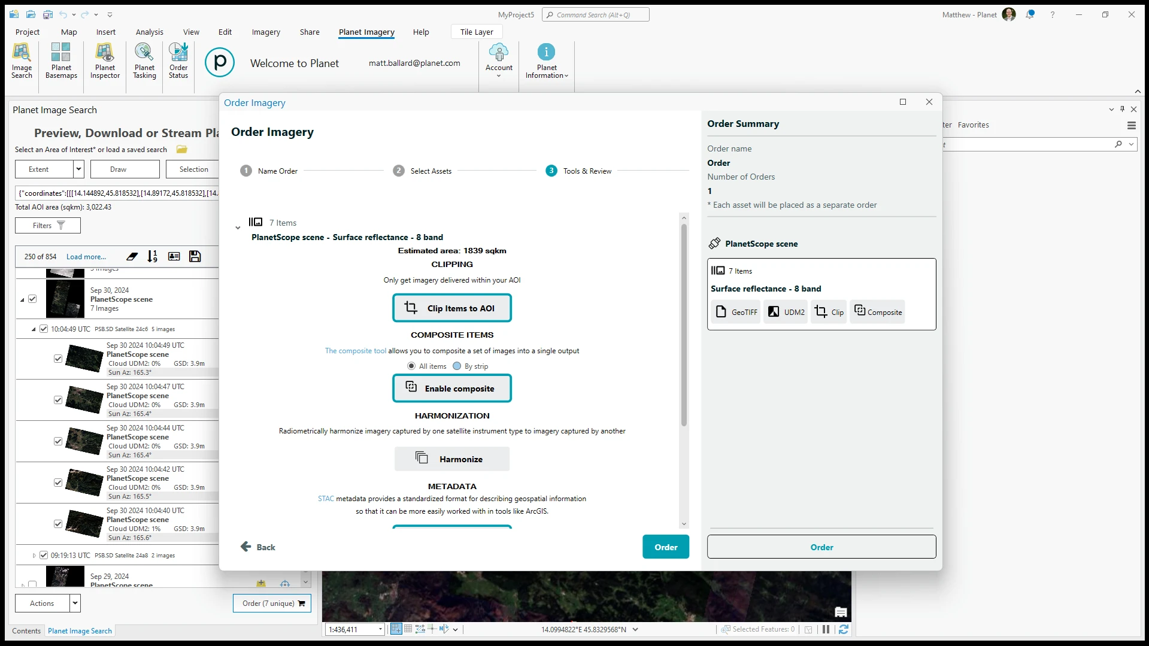Select the By strip radio option

pos(457,366)
